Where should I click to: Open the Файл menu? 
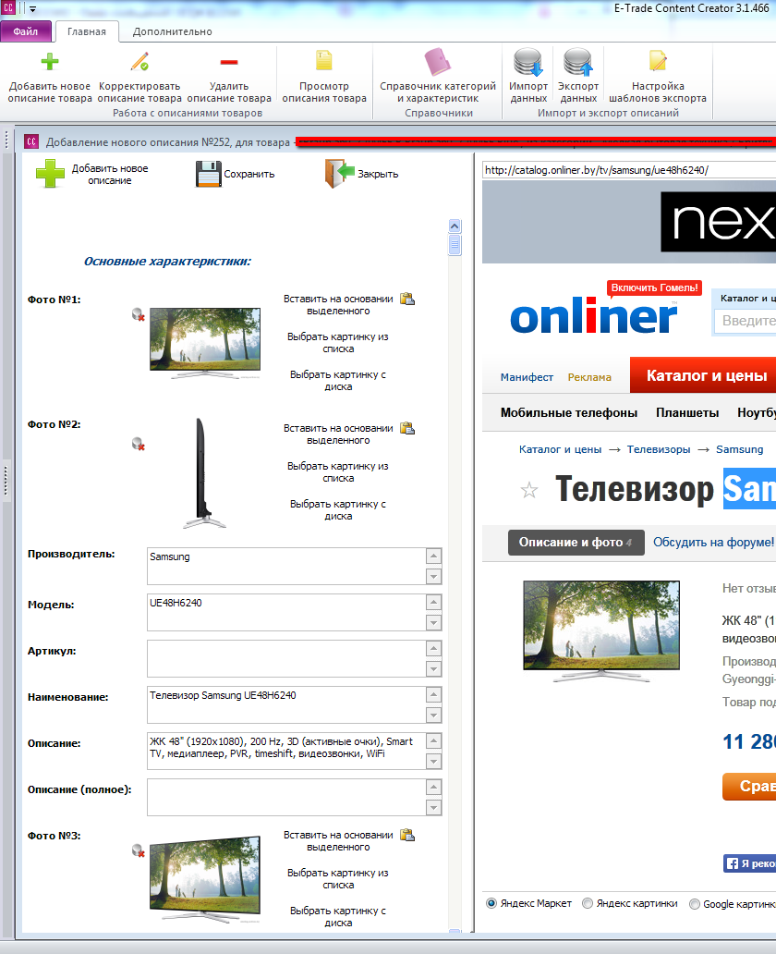point(26,31)
